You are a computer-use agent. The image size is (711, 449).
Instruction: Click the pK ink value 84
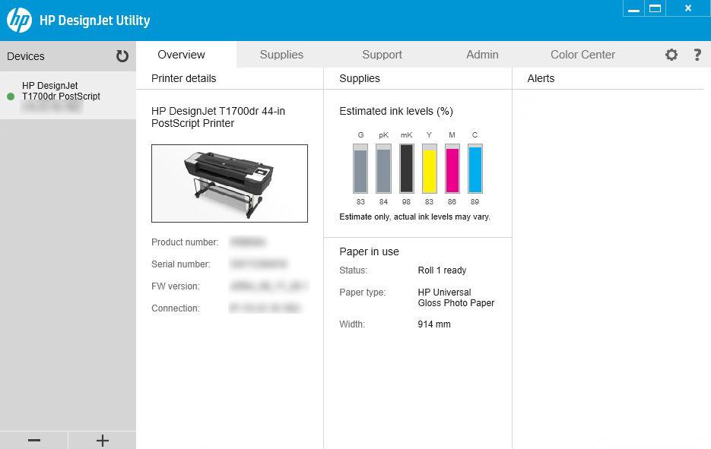click(x=383, y=201)
